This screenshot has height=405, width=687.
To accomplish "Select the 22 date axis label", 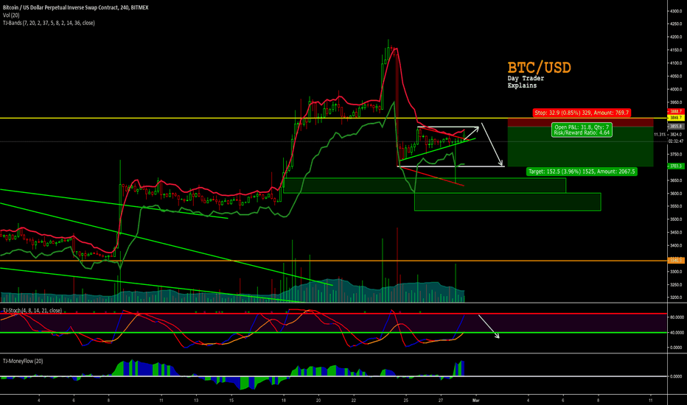I will tap(354, 400).
